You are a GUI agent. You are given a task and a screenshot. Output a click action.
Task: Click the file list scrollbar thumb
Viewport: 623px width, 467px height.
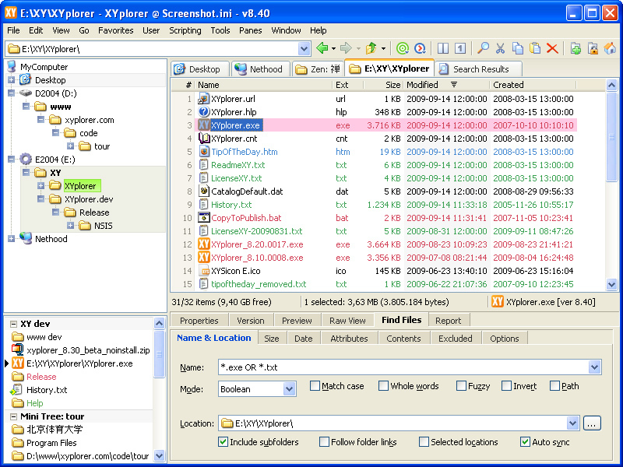coord(611,137)
